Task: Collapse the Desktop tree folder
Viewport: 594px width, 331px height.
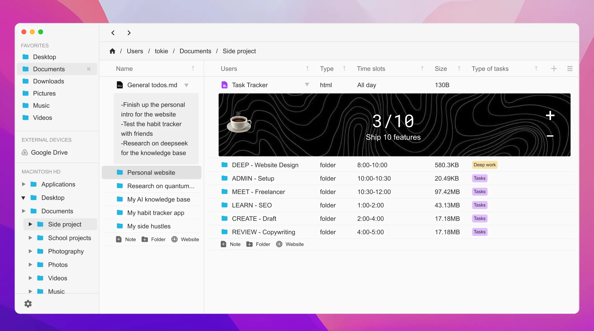Action: [x=23, y=198]
